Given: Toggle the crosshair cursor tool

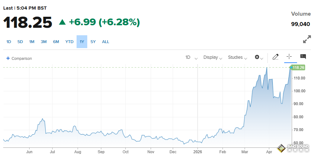Looking at the screenshot, I should pos(289,57).
